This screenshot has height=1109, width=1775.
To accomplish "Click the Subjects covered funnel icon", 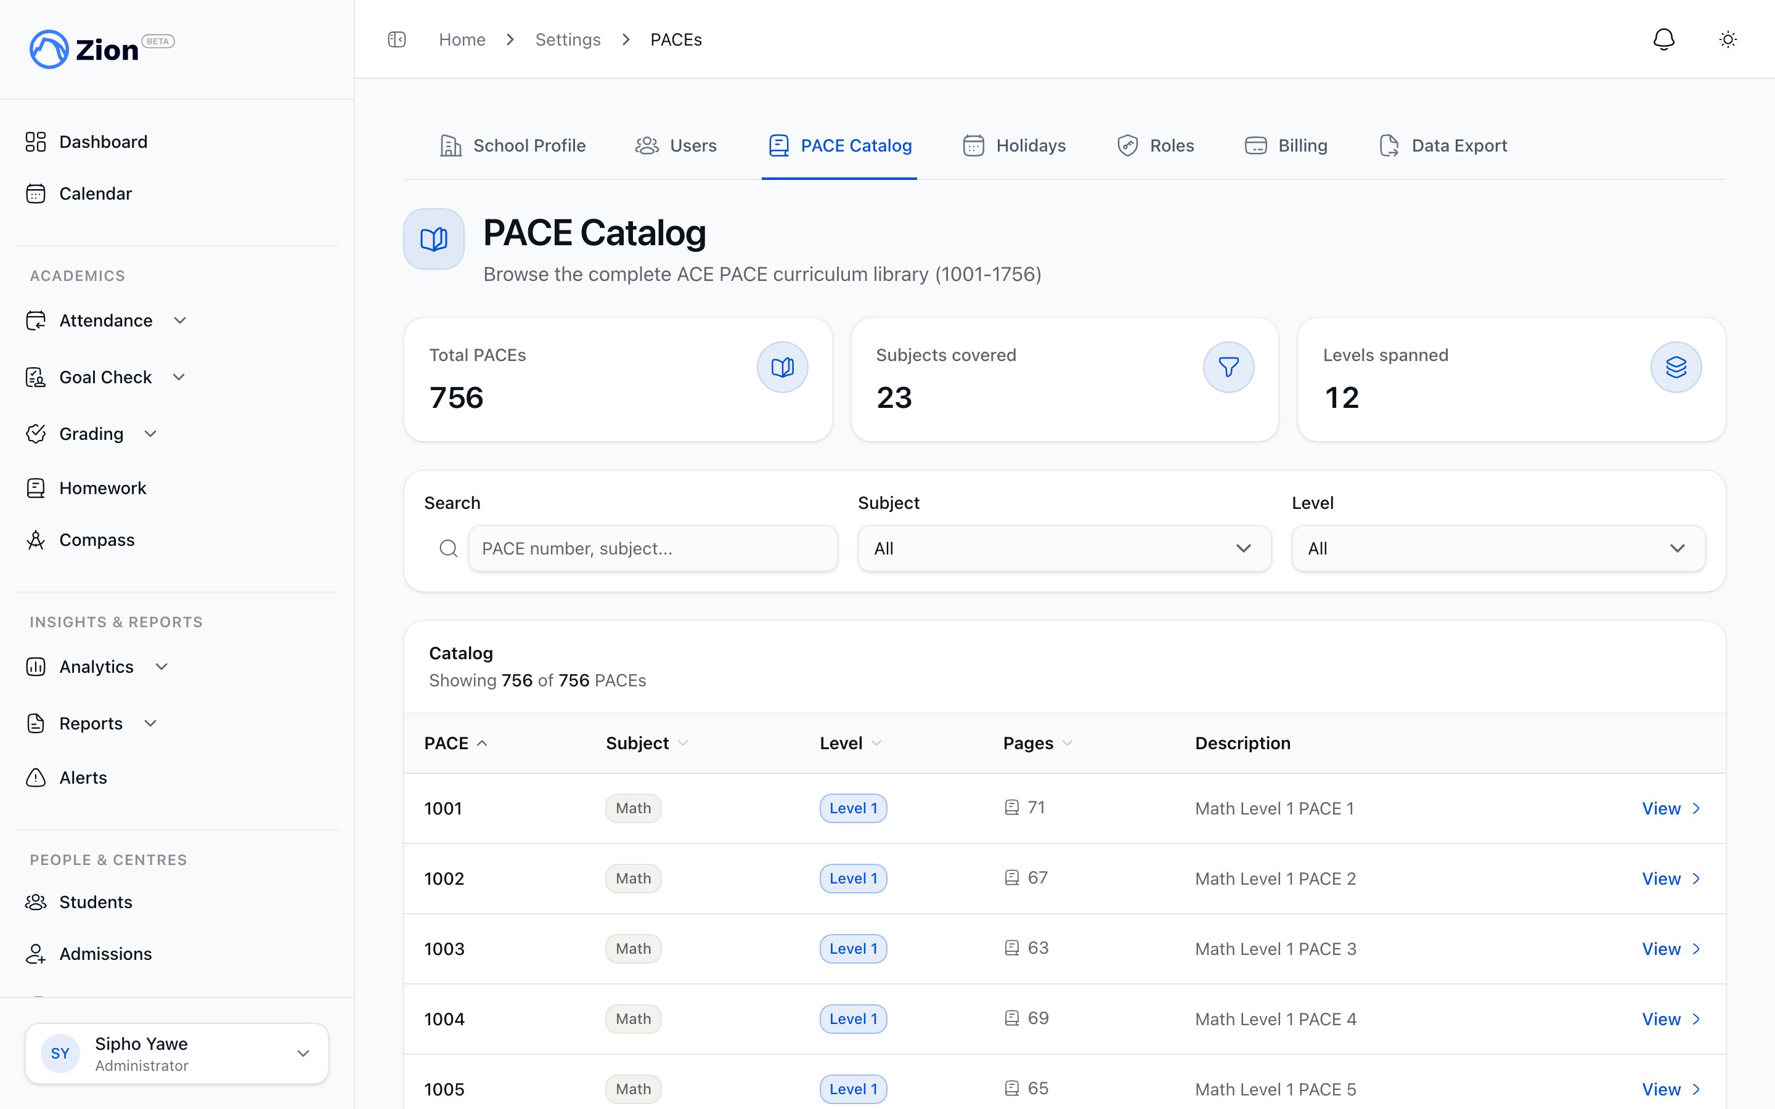I will pos(1228,367).
